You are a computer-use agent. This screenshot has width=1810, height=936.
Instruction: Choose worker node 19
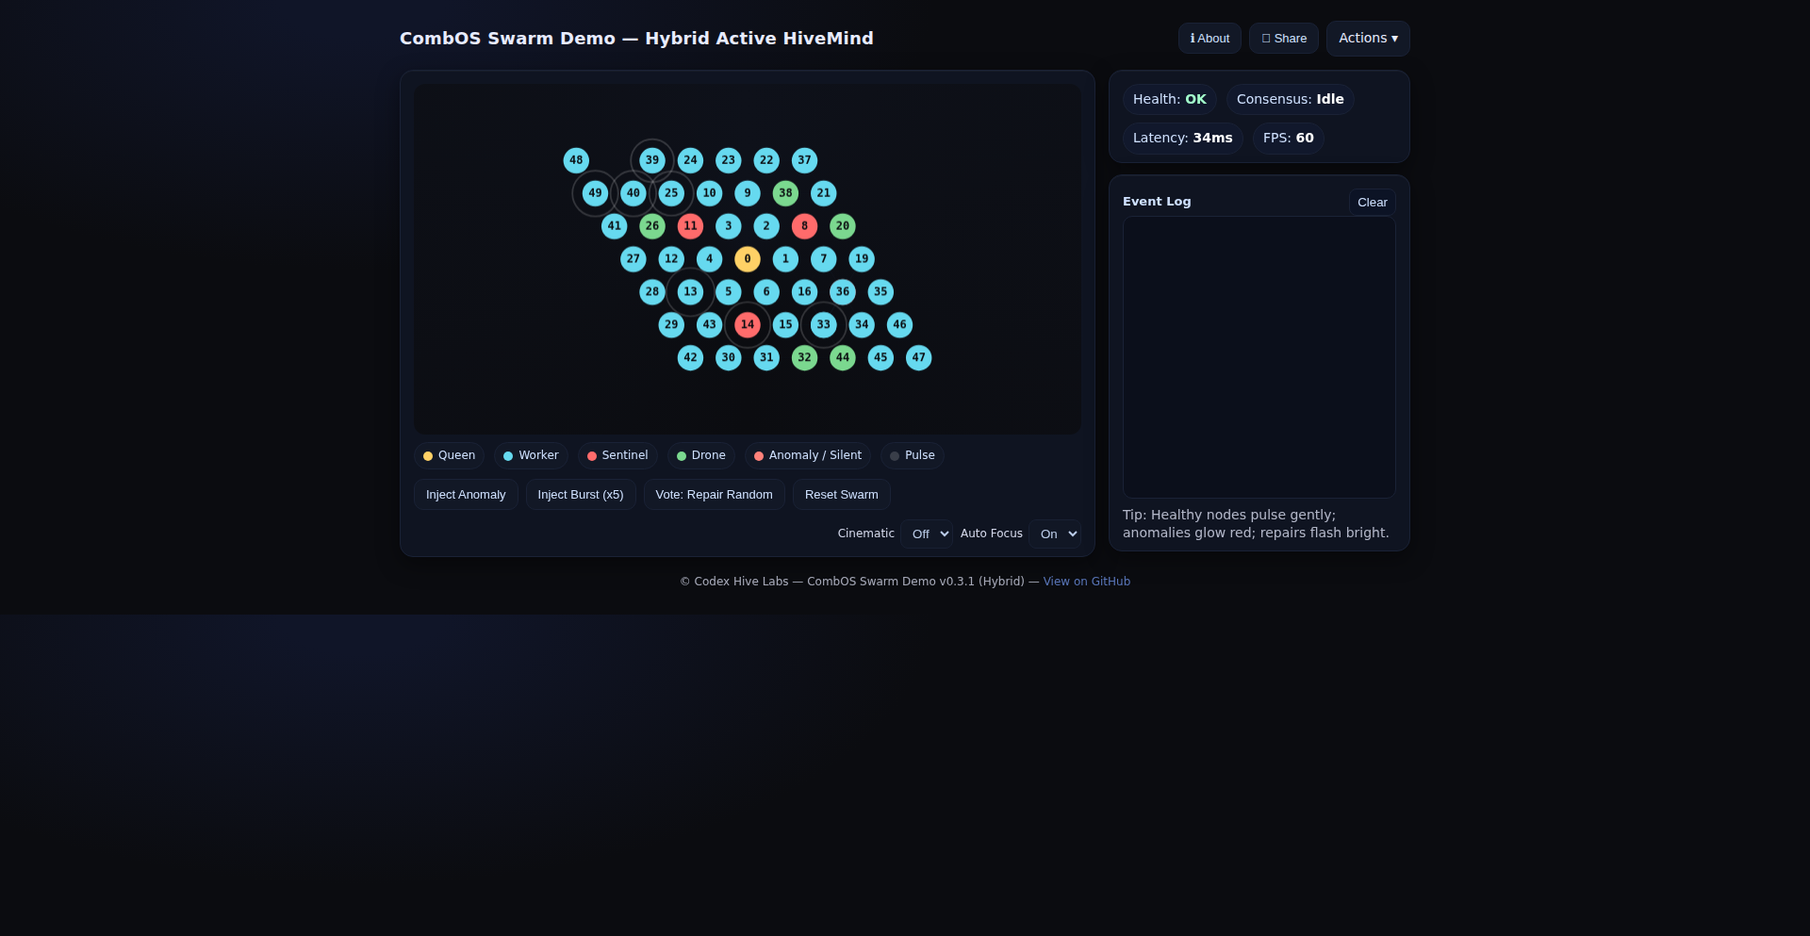pyautogui.click(x=862, y=259)
